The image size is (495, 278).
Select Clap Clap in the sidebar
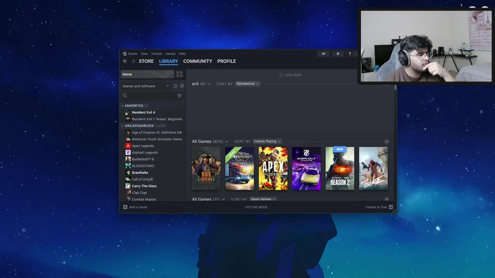(139, 193)
